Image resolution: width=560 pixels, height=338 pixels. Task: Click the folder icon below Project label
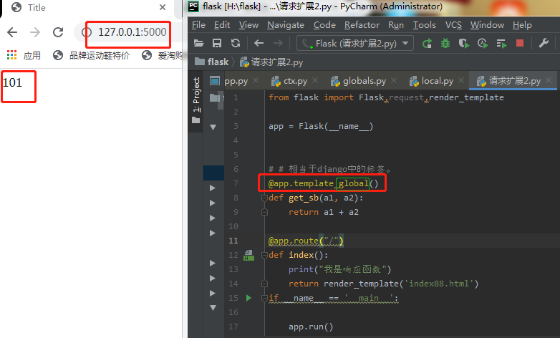tap(195, 120)
